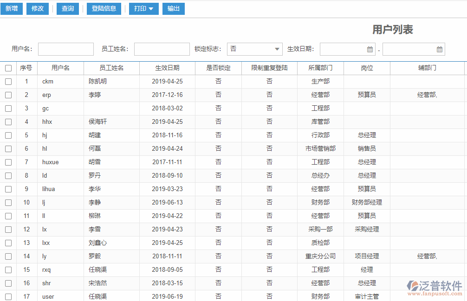Click inside the 用户名 search input
Viewport: 467px width, 301px height.
pos(65,49)
